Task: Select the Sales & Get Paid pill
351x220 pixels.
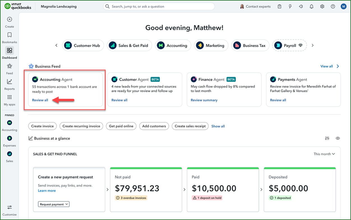Action: point(130,45)
